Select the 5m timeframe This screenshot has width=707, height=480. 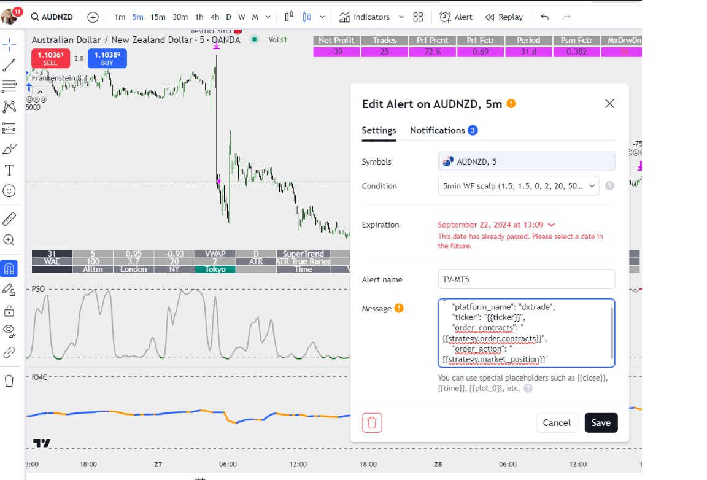[137, 17]
